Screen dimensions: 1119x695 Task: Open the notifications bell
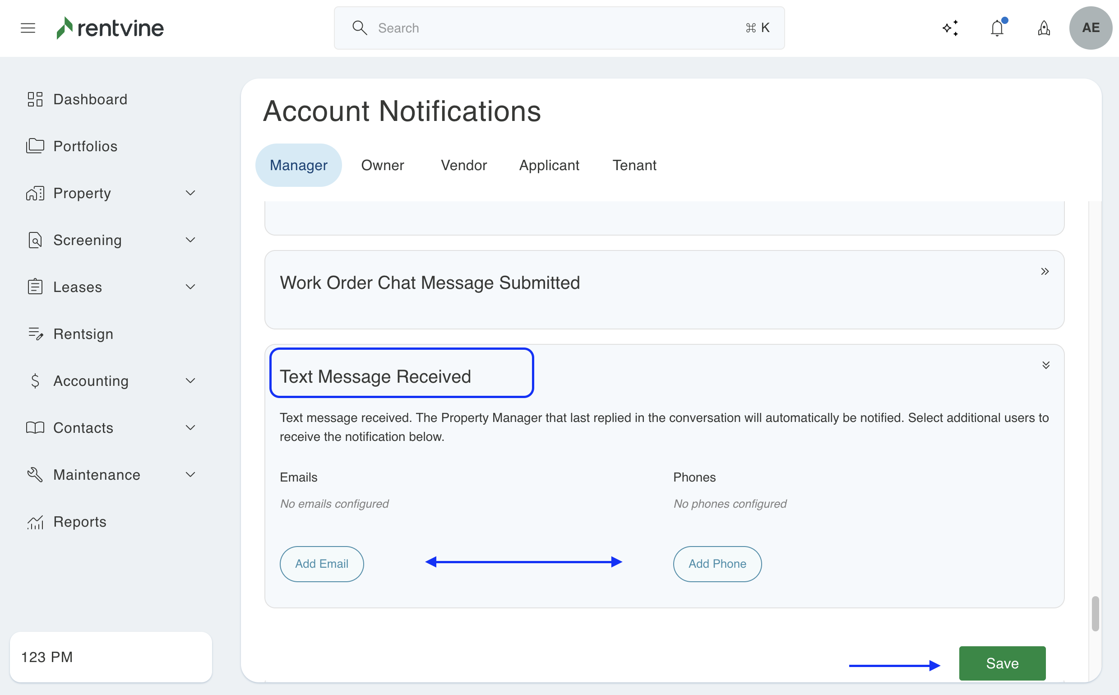997,28
